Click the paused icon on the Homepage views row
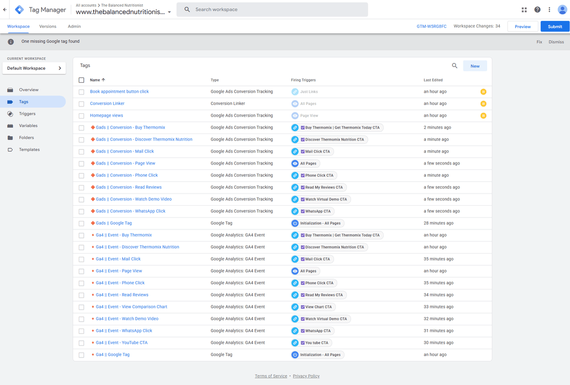Image resolution: width=570 pixels, height=385 pixels. coord(483,116)
